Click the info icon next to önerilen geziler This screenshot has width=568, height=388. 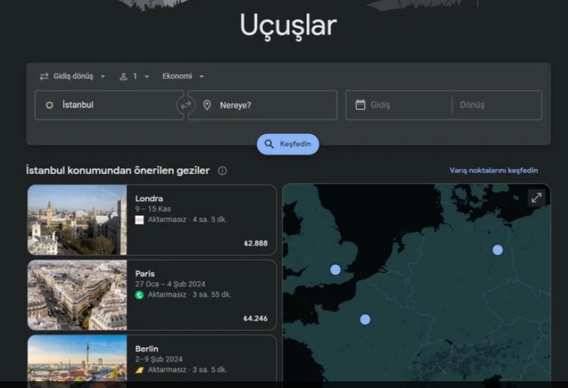click(222, 171)
